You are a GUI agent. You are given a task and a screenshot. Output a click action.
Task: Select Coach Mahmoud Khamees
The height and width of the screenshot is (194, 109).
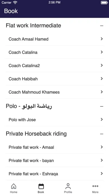click(54, 92)
